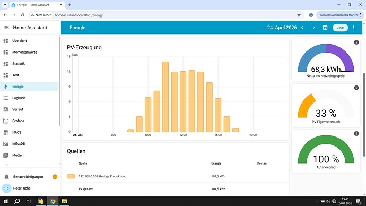Open the Energie three-dot overflow menu
This screenshot has height=206, width=366.
pos(354,28)
